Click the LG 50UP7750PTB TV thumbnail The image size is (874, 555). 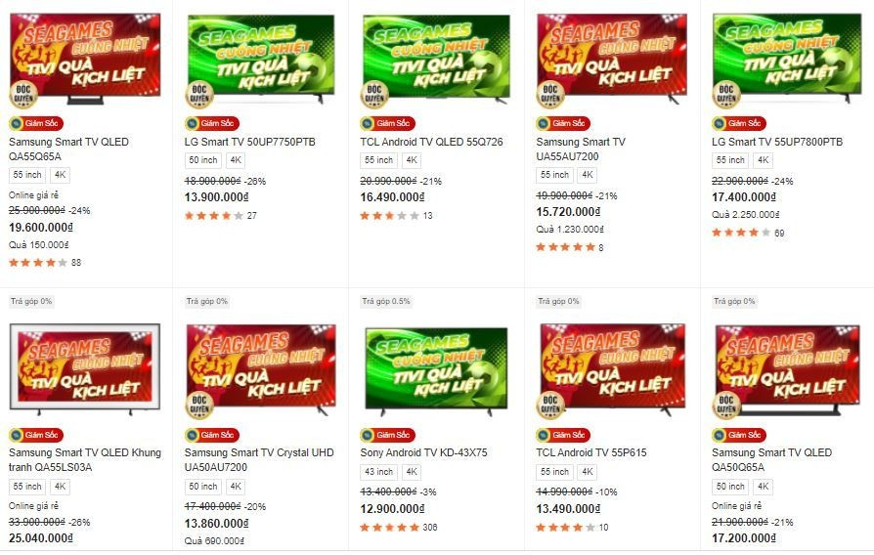[x=260, y=59]
